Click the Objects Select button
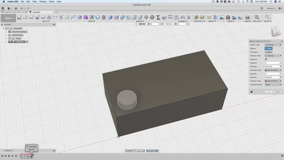 [268, 48]
